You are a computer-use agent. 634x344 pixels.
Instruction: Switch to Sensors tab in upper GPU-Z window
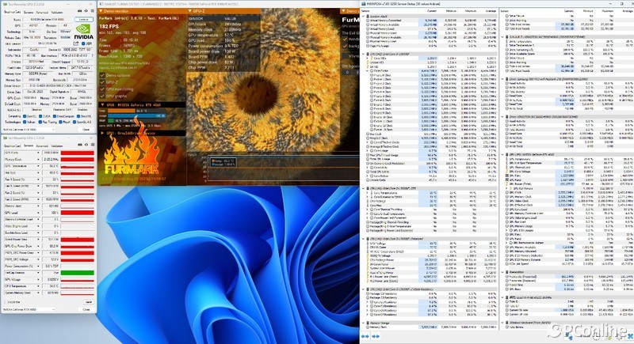[x=29, y=13]
